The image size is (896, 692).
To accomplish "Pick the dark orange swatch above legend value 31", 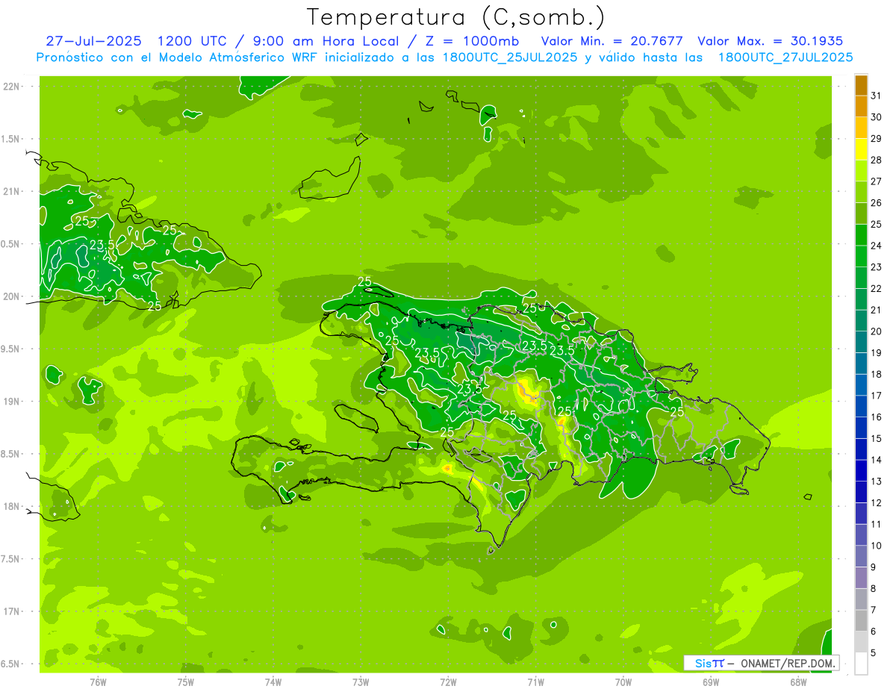I will 861,85.
